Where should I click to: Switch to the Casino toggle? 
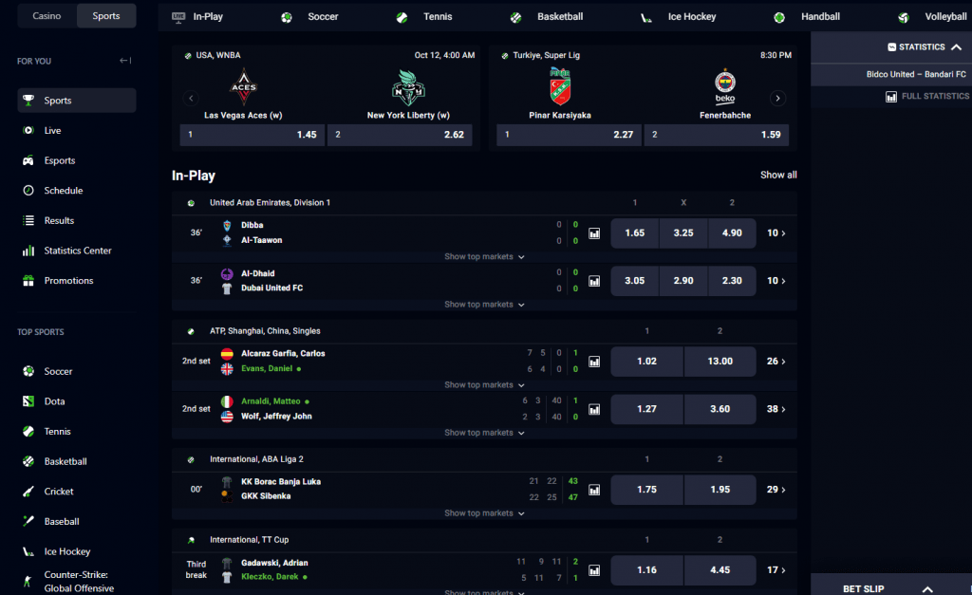(47, 16)
